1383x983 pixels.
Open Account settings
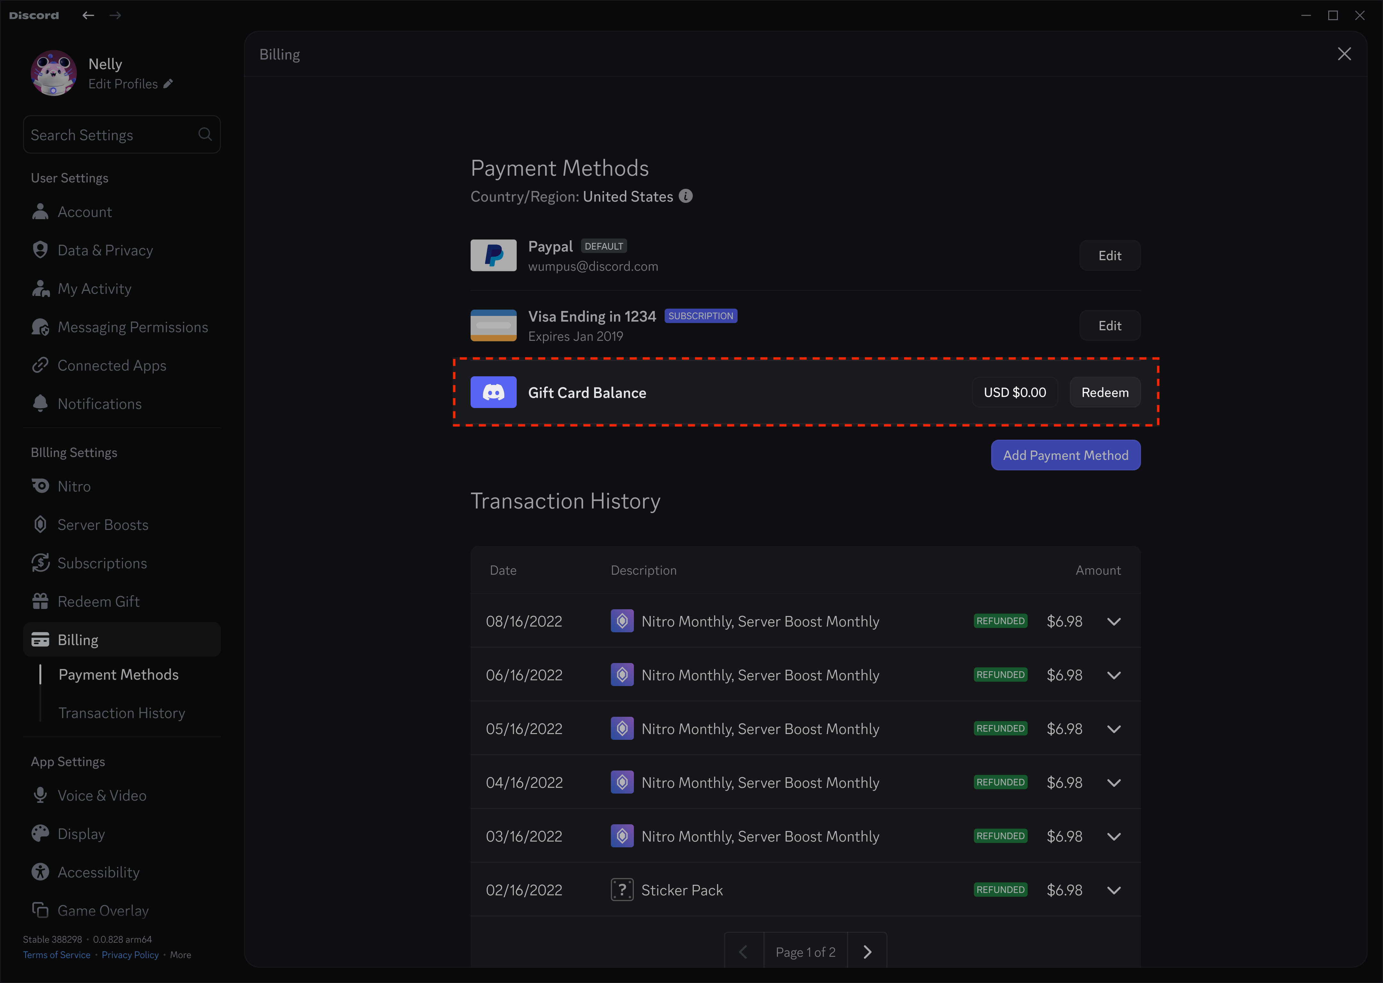[x=122, y=212]
